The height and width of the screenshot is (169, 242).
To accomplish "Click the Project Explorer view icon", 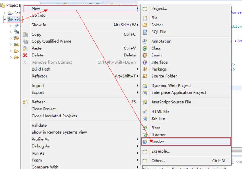I will [3, 6].
